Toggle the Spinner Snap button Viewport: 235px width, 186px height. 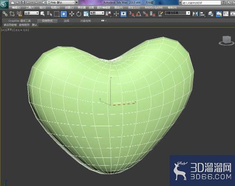coord(153,14)
